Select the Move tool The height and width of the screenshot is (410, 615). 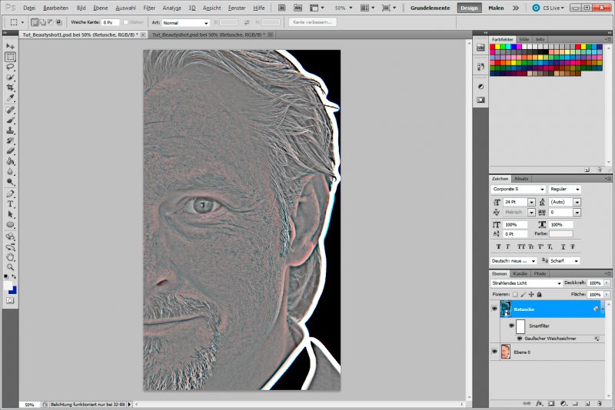[10, 46]
